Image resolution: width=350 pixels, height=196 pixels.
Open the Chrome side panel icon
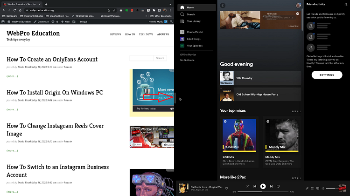point(159,10)
